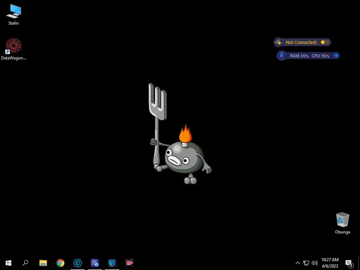Open File Explorer from taskbar
The height and width of the screenshot is (270, 360).
(43, 263)
